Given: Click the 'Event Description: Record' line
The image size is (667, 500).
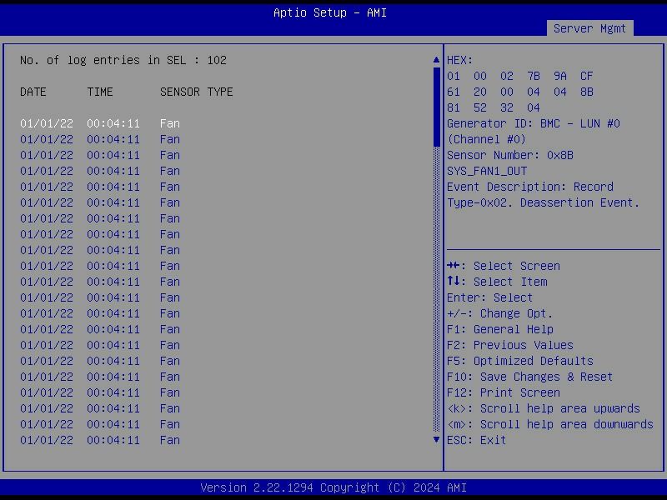Looking at the screenshot, I should click(530, 187).
